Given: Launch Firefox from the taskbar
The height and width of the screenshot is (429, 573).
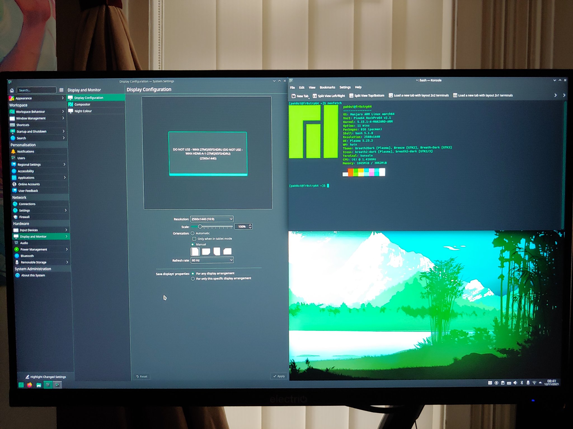Looking at the screenshot, I should pyautogui.click(x=29, y=385).
